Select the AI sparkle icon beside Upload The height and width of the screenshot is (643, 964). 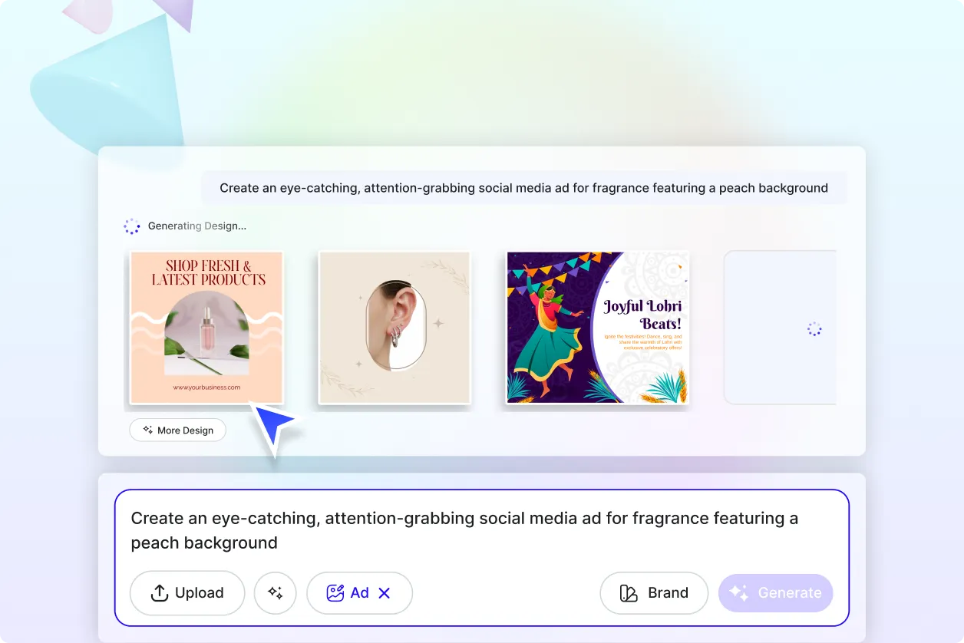[x=275, y=592]
